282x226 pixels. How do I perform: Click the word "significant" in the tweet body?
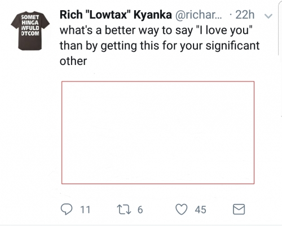click(x=232, y=46)
